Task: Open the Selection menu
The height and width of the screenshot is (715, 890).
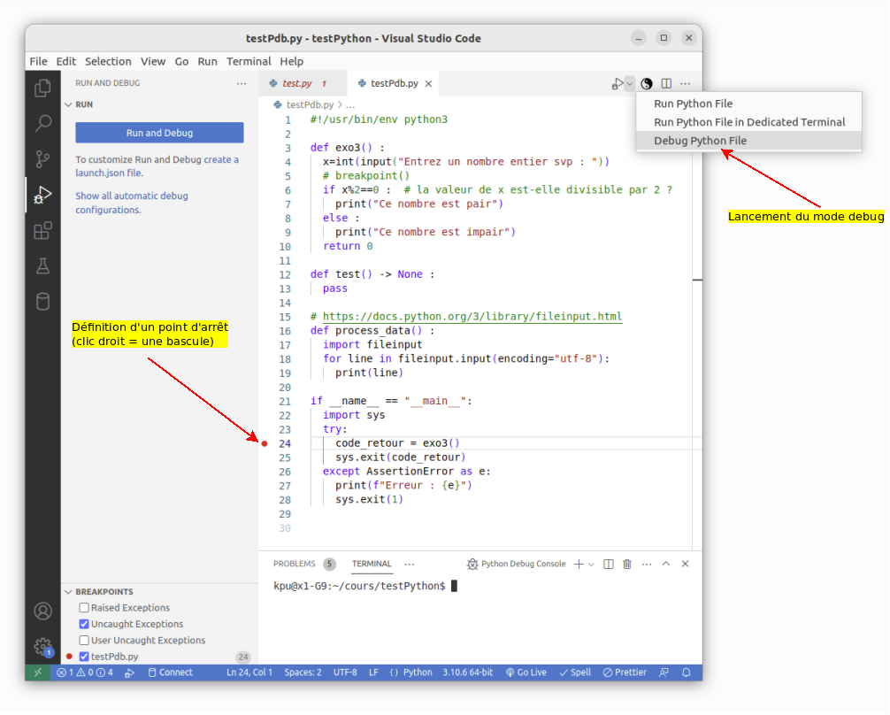Action: point(108,61)
